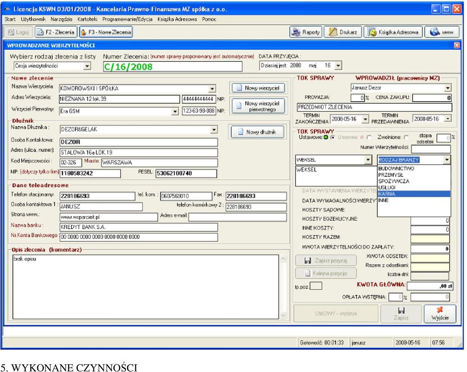Open the Data Przyjęcia date picker
Image resolution: width=467 pixels, height=372 pixels.
338,65
